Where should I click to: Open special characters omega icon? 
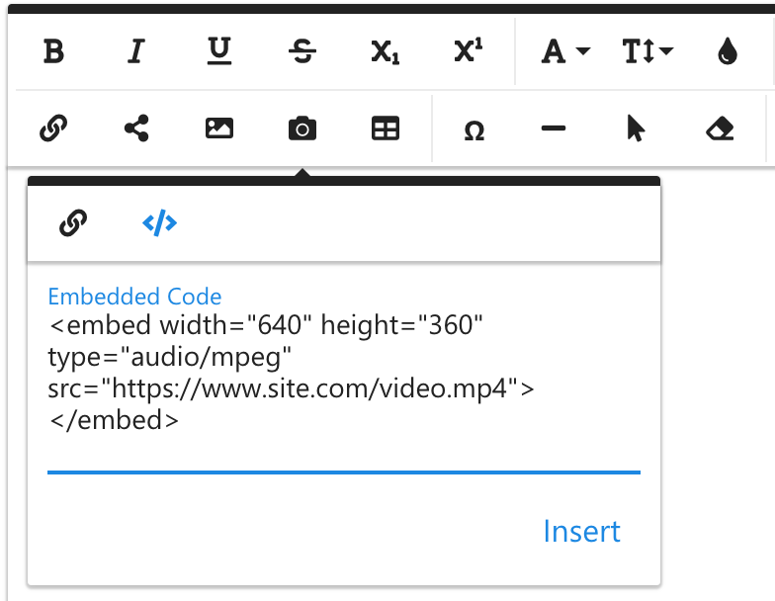[474, 130]
